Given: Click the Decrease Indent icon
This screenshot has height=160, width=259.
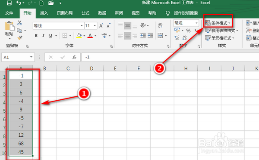Looking at the screenshot, I should [x=143, y=36].
